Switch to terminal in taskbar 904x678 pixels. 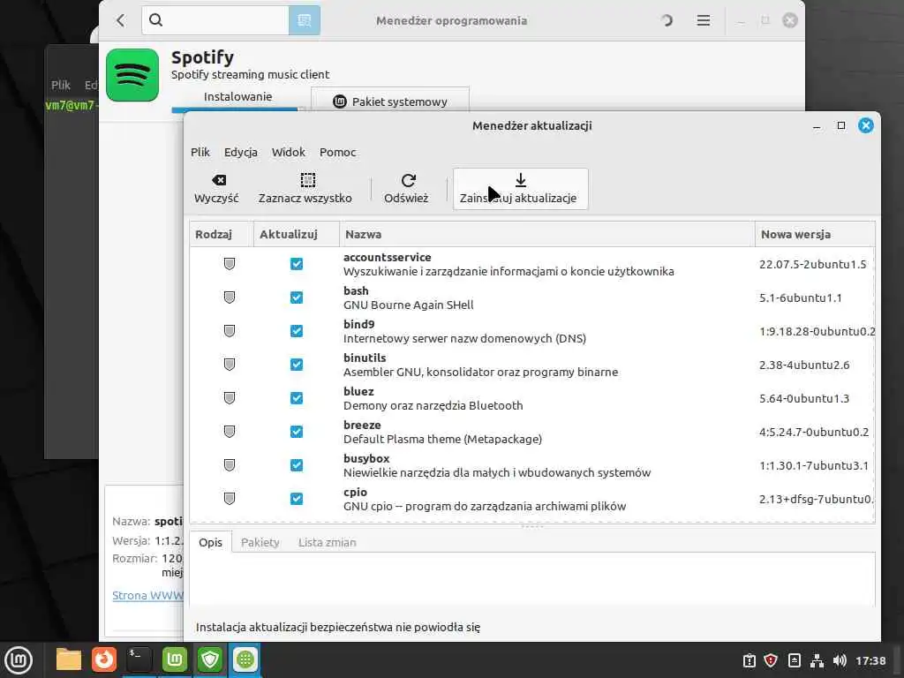(139, 659)
